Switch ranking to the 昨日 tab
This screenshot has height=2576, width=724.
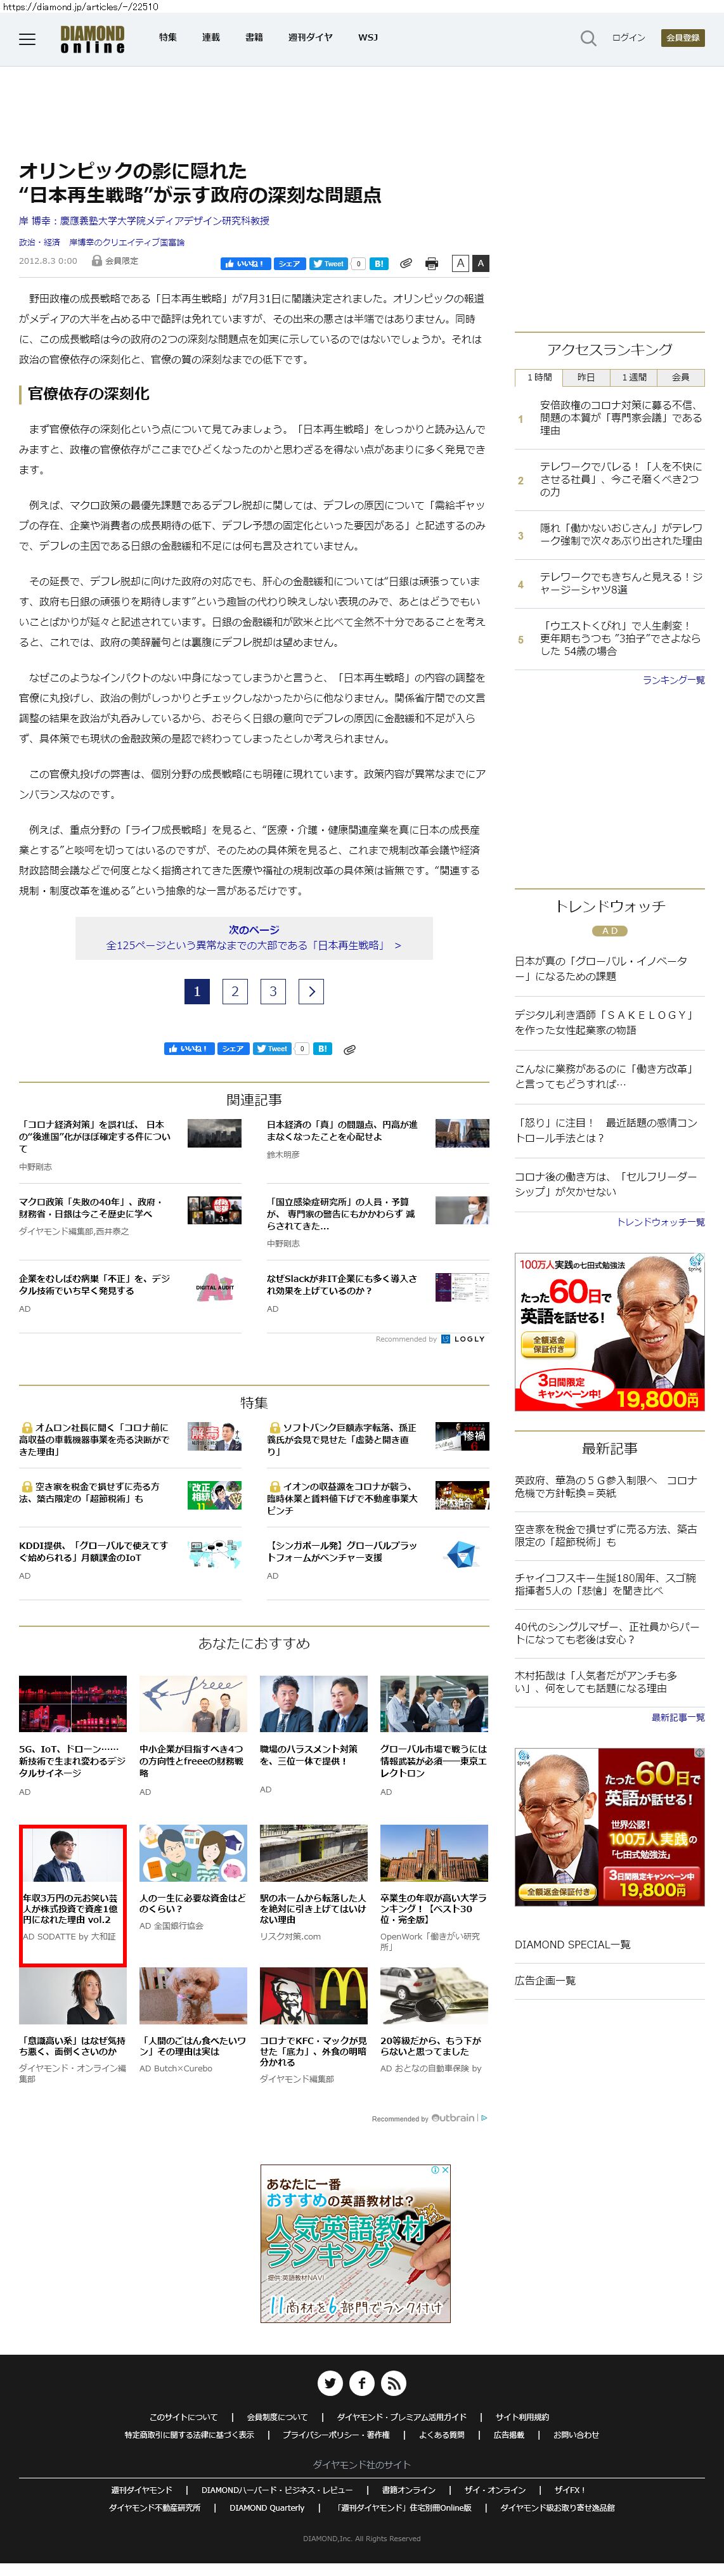tap(585, 377)
